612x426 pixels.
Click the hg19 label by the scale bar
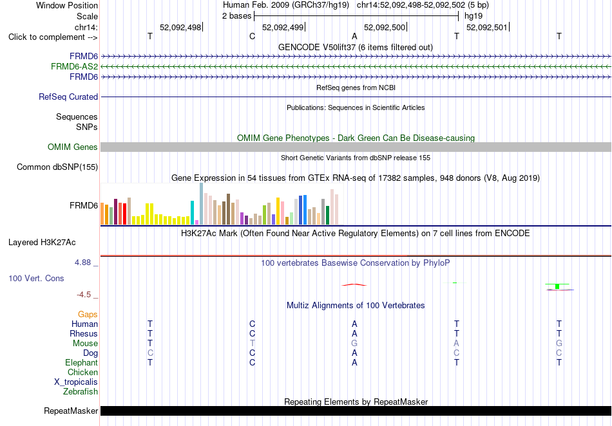coord(473,16)
